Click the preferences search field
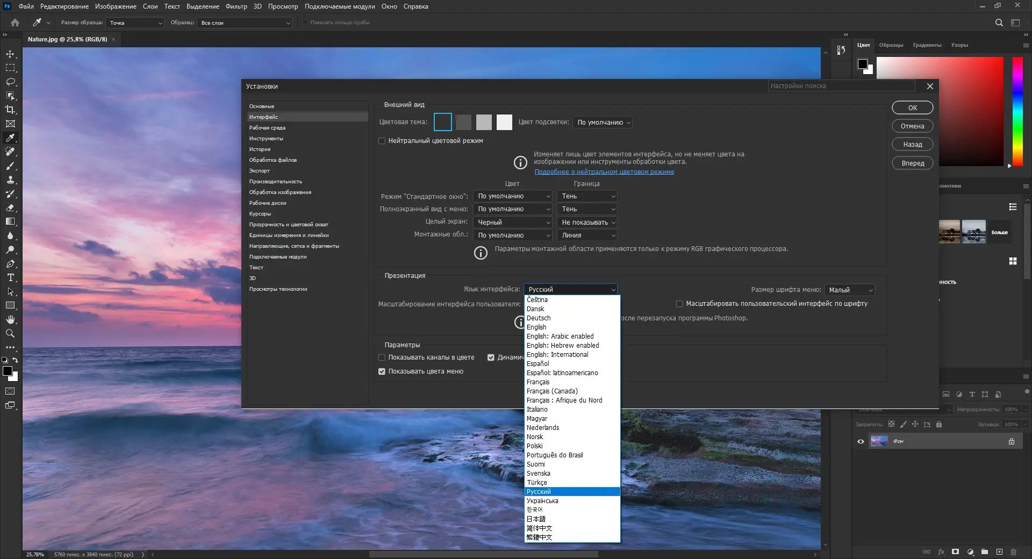 click(x=841, y=86)
